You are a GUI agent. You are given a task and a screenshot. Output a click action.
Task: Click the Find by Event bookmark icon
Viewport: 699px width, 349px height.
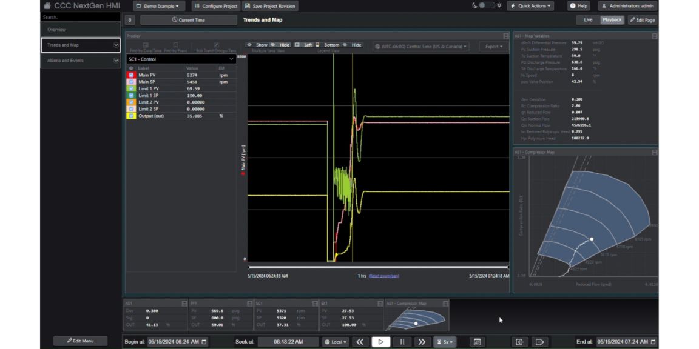pyautogui.click(x=175, y=45)
